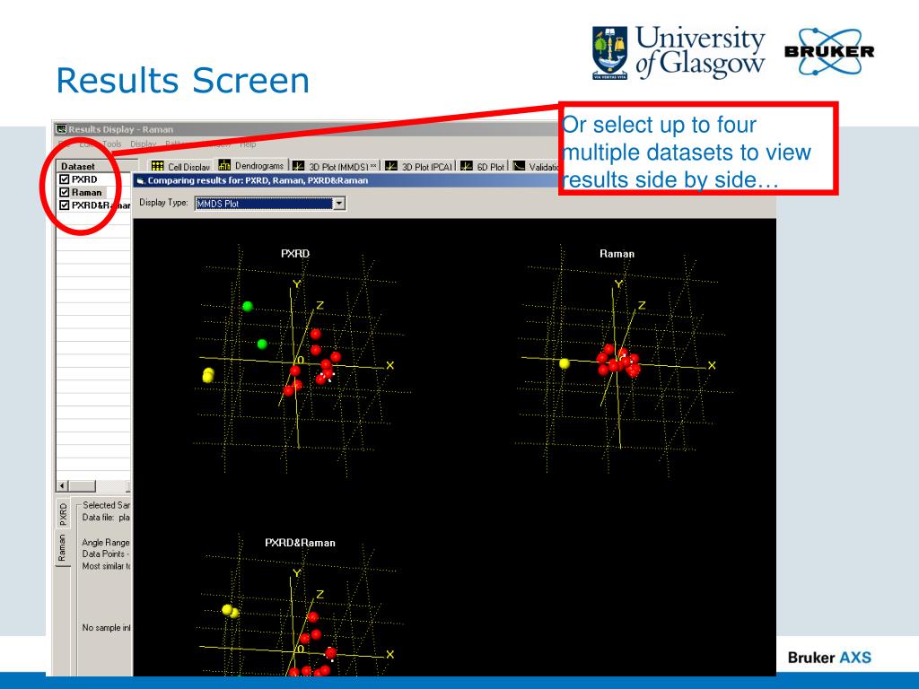
Task: Open the Tools menu
Action: click(111, 144)
